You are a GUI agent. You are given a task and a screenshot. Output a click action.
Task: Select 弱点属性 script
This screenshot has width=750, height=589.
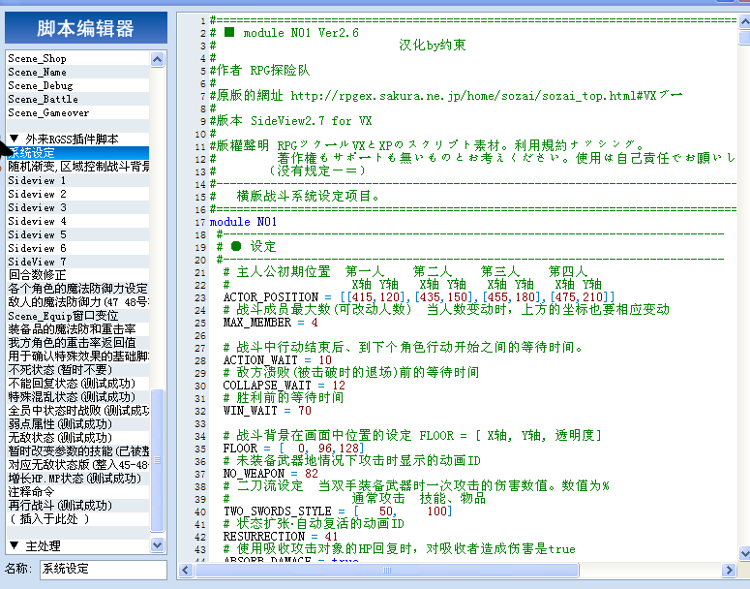(x=78, y=423)
